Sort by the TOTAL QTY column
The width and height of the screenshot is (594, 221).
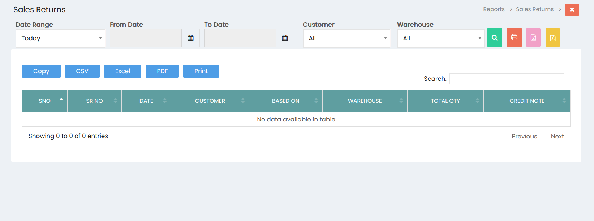445,101
